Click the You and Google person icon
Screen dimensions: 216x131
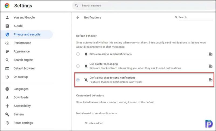(x=7, y=17)
